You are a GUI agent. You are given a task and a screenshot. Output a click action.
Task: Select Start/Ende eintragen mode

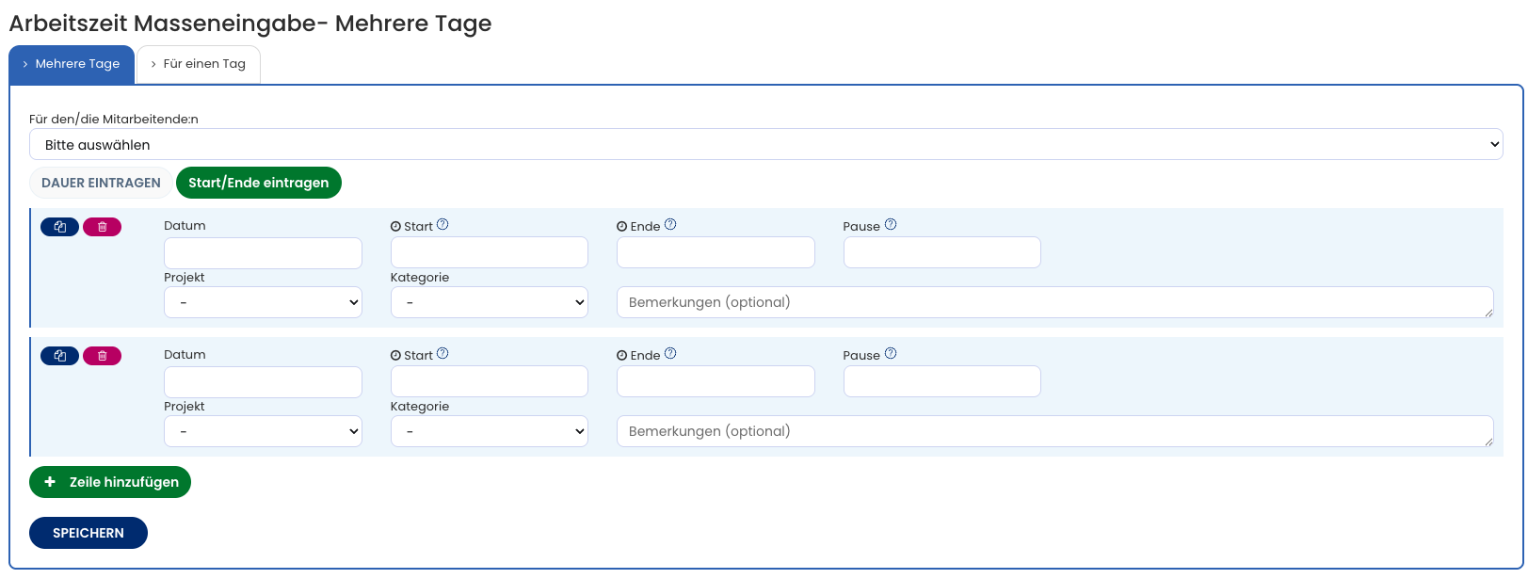[258, 183]
